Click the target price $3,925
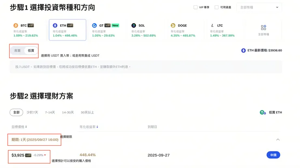 18,155
